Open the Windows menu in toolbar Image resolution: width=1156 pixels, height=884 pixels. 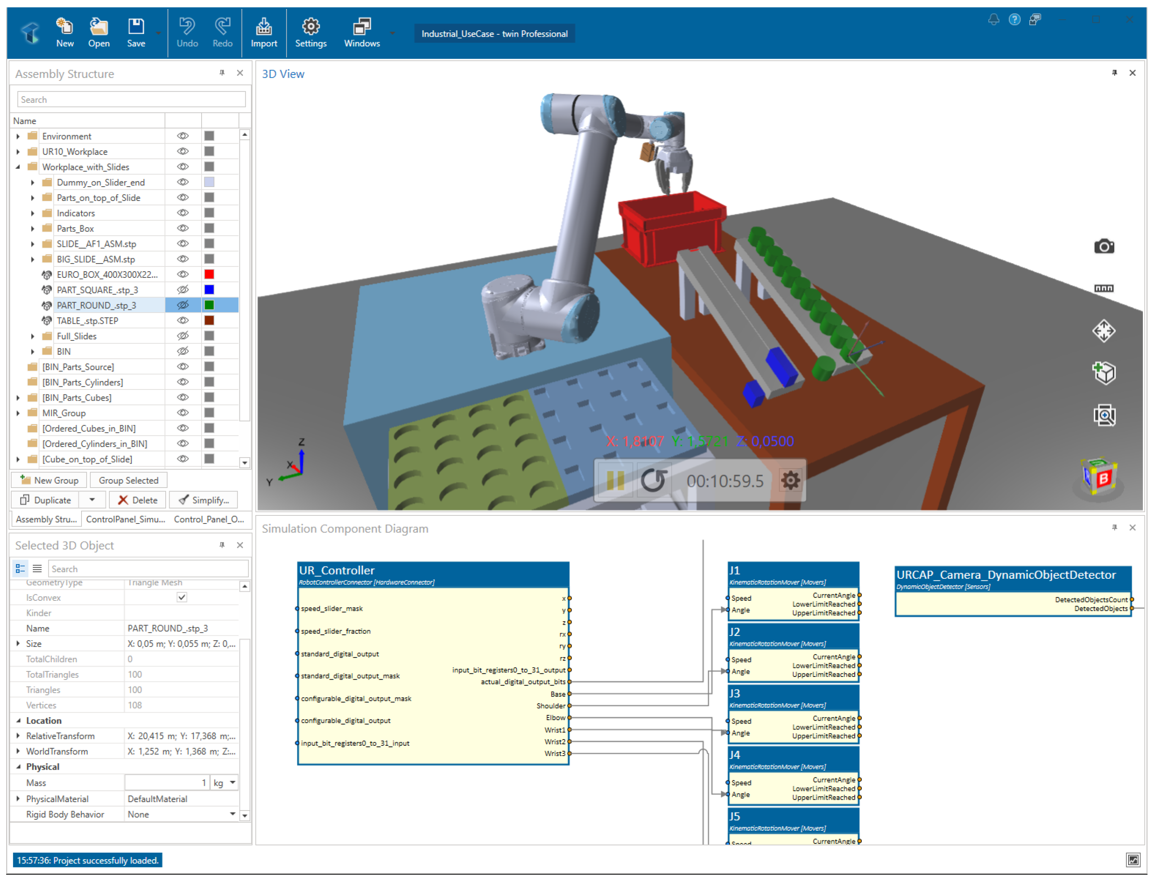tap(362, 32)
